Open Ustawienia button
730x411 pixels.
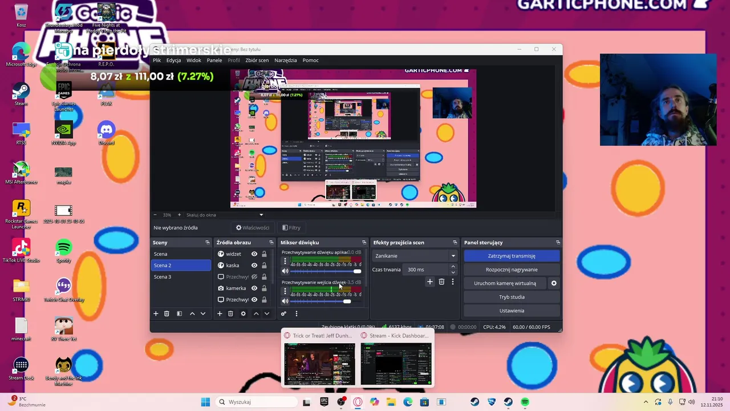[512, 311]
